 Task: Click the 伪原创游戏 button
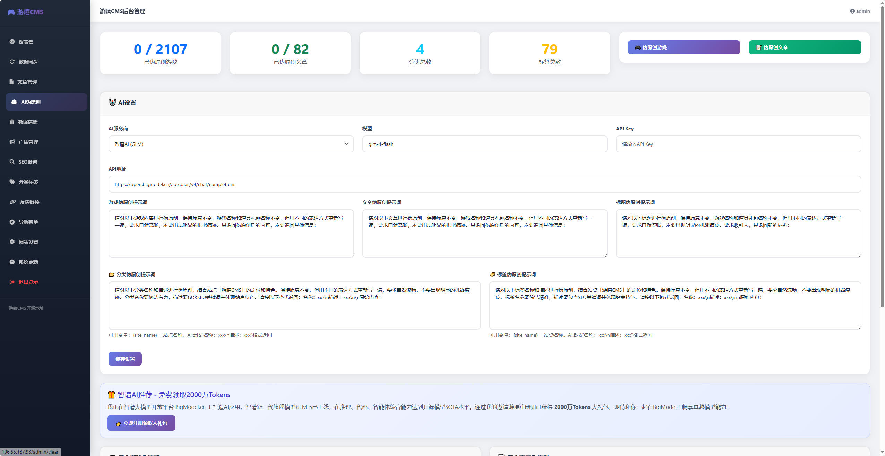(684, 47)
